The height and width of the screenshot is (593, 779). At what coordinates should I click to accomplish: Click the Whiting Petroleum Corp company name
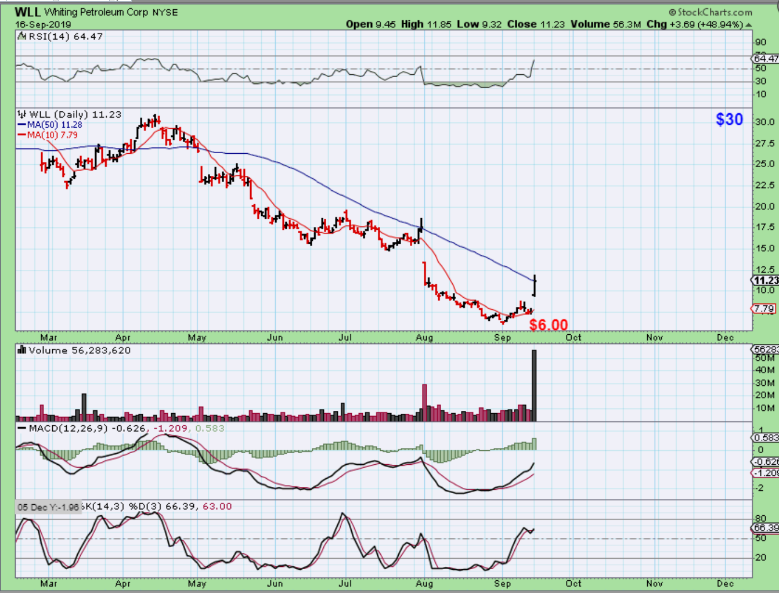click(x=96, y=12)
